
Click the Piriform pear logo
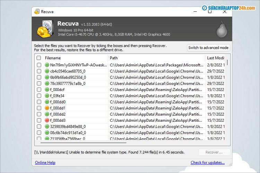pos(222,29)
